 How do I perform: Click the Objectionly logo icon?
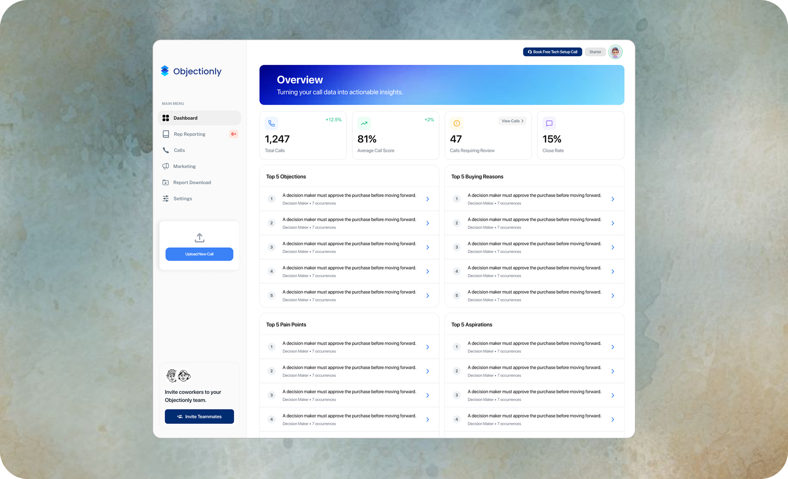click(x=165, y=71)
